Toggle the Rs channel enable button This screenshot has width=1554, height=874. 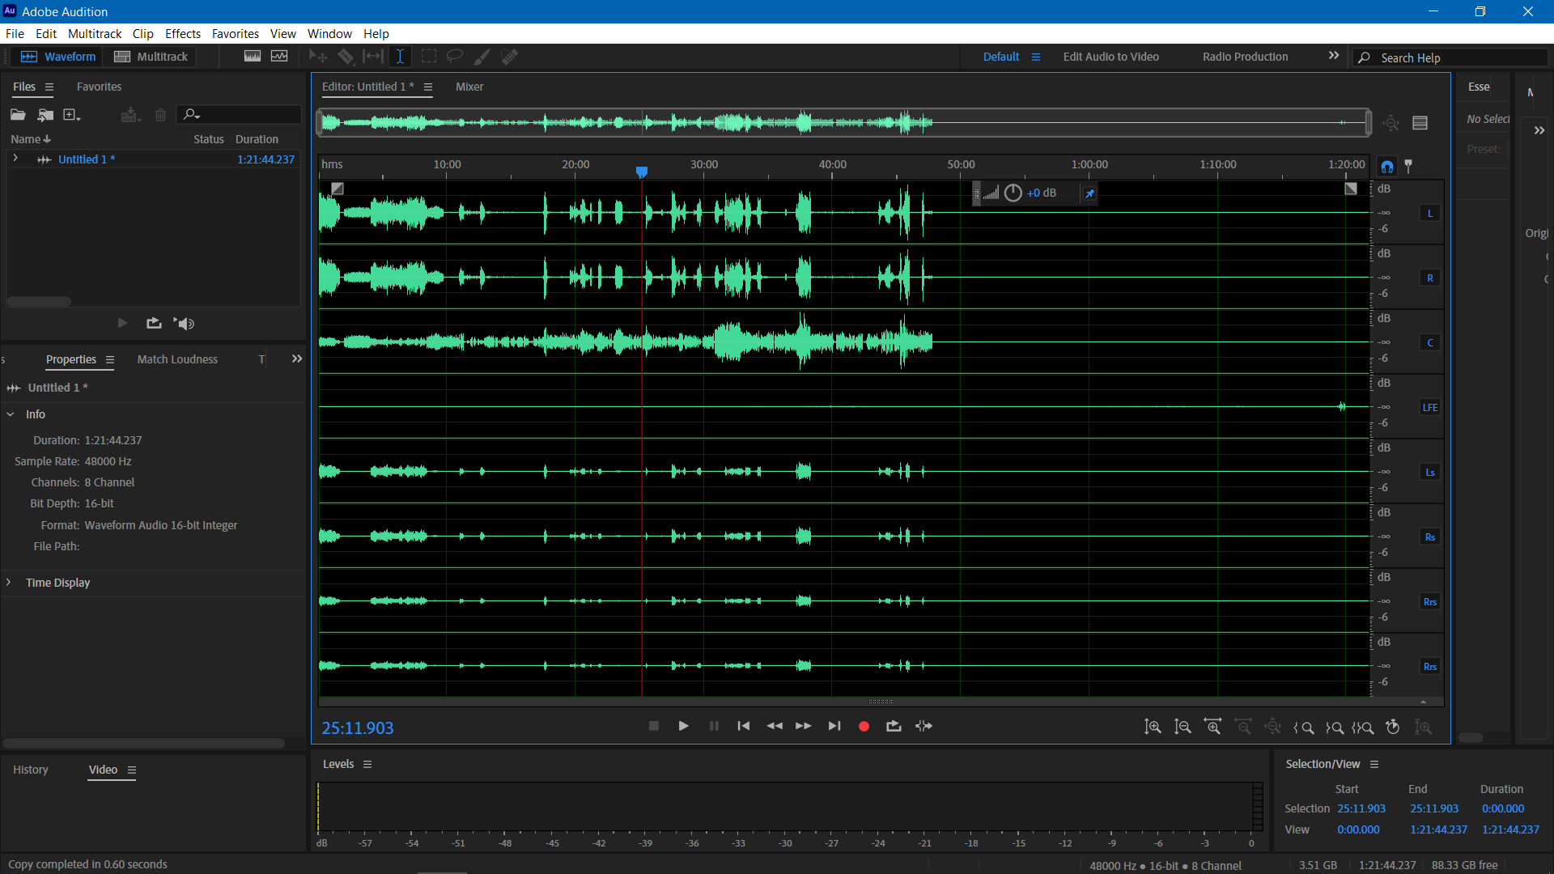pyautogui.click(x=1430, y=537)
